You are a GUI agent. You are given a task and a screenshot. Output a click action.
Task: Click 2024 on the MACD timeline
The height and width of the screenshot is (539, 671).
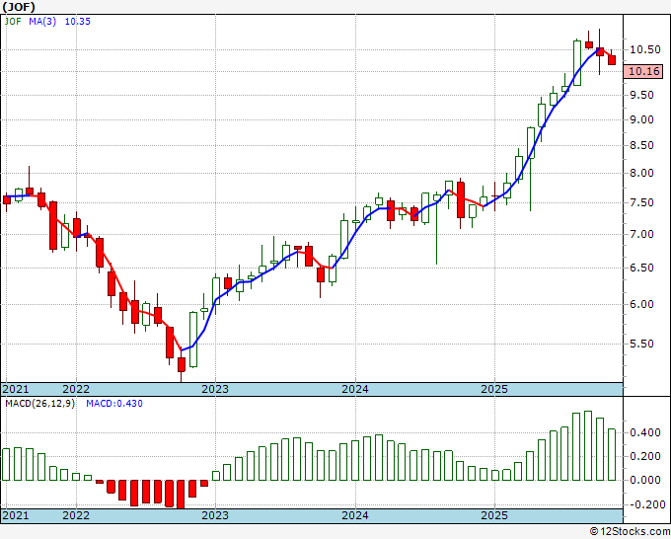coord(355,515)
